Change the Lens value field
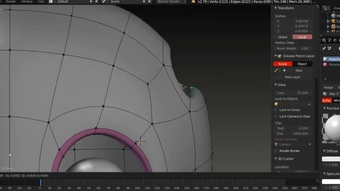340x191 pixels. click(x=292, y=93)
